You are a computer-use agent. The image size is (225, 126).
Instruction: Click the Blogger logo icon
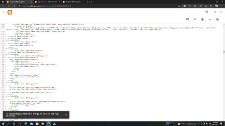tap(10, 12)
